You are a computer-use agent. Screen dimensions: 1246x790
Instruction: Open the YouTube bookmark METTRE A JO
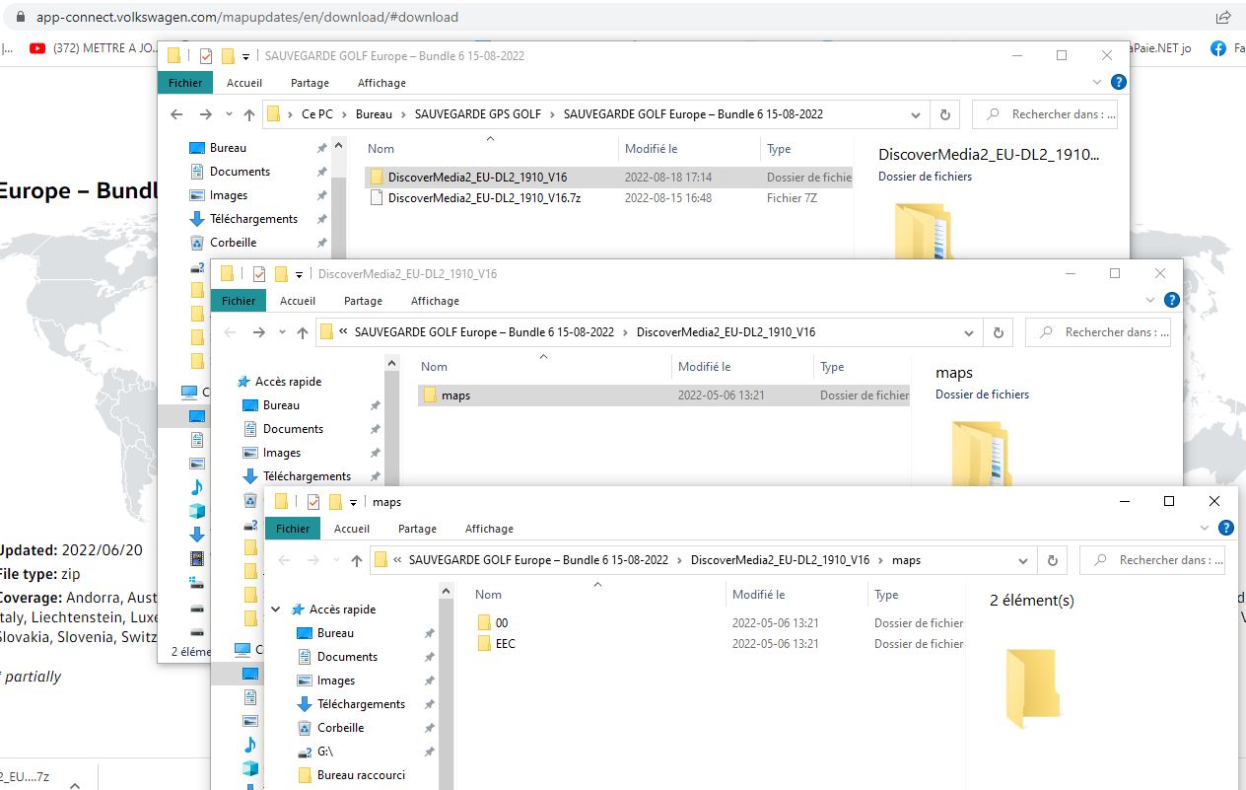click(93, 47)
